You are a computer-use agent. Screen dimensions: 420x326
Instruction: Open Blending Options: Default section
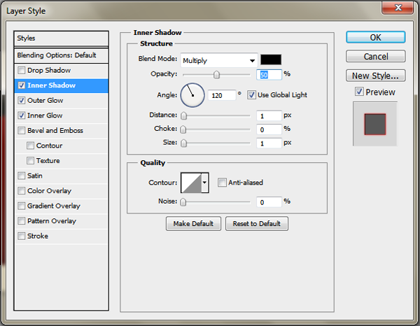62,55
